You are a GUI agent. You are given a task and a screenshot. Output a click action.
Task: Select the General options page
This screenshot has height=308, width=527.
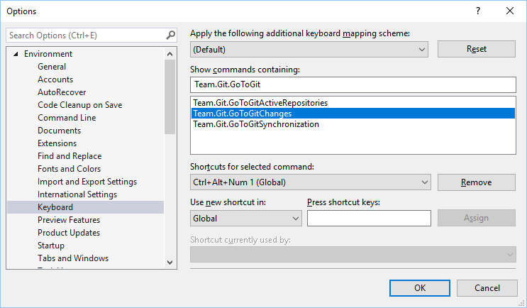52,67
